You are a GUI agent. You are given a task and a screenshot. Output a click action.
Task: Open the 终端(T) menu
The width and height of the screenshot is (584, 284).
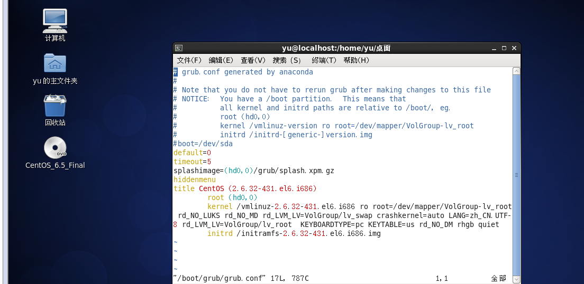pos(324,60)
